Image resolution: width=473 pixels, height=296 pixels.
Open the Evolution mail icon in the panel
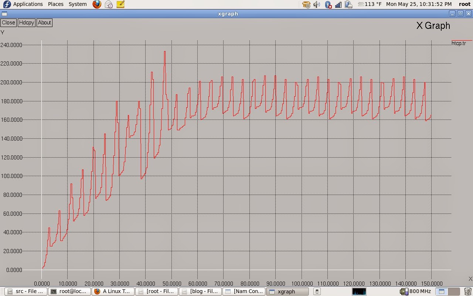coord(108,4)
